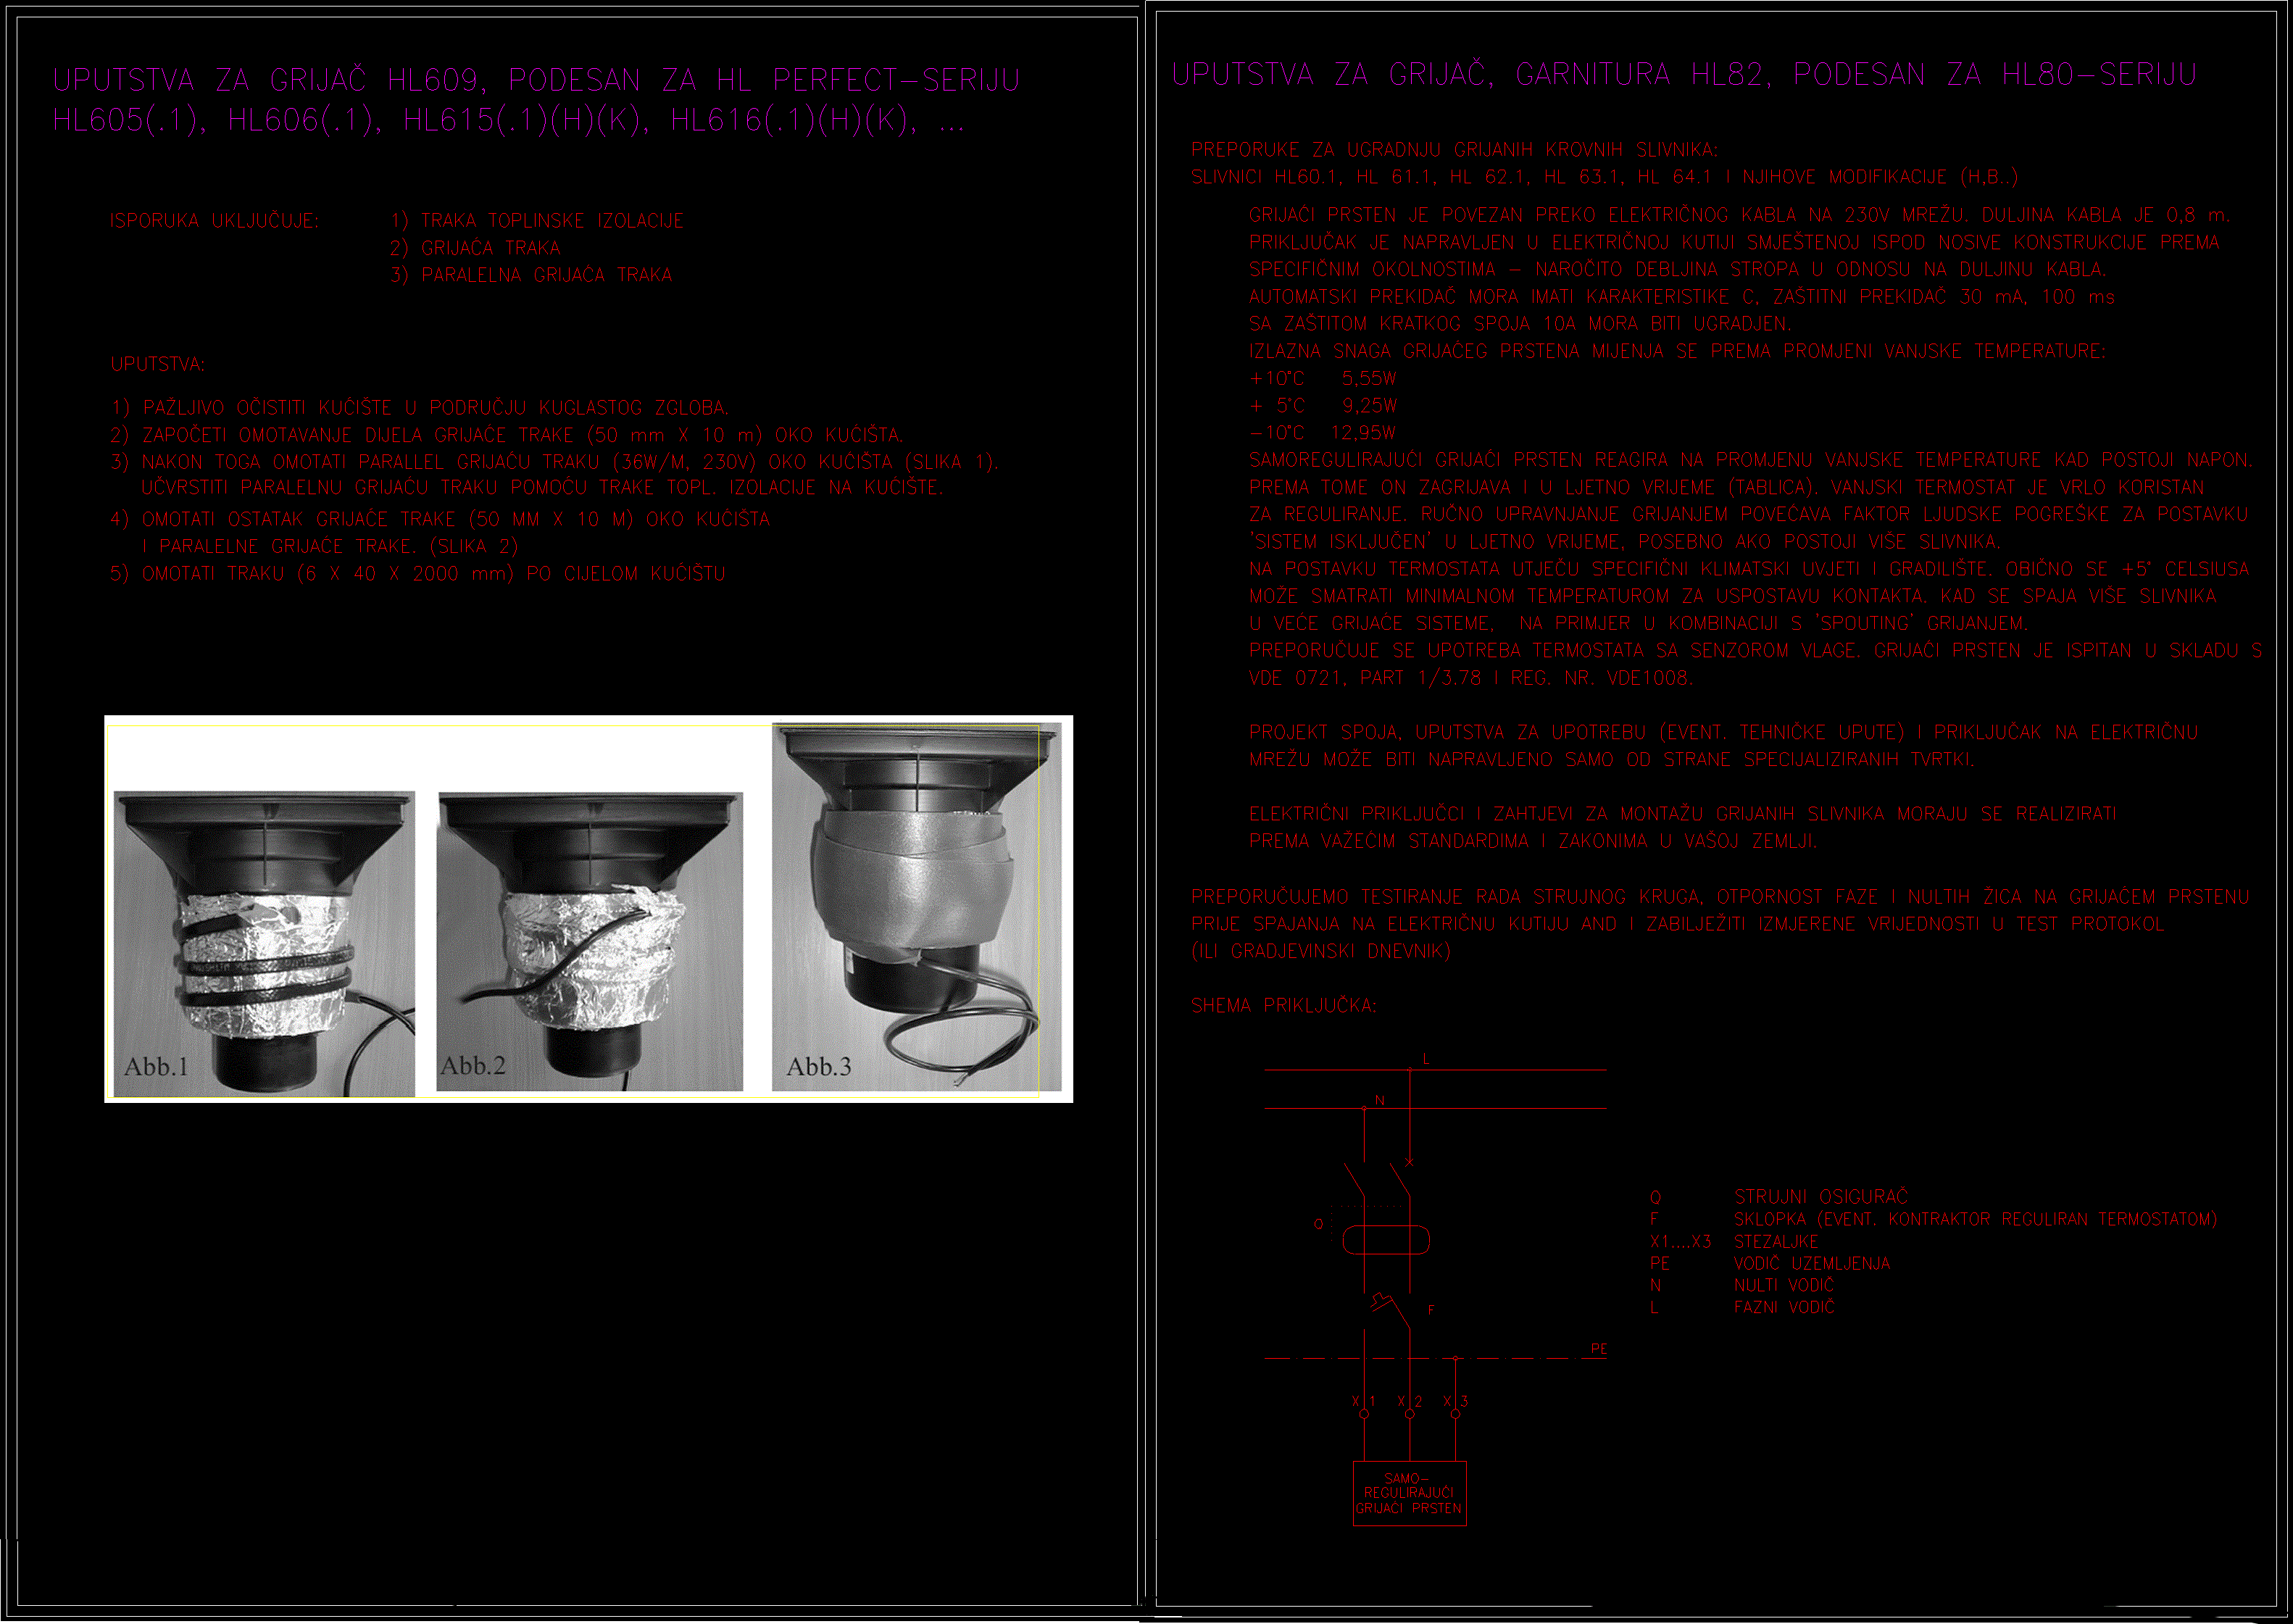Click the 'ISPORUKA UKLJUČUJE:' label
This screenshot has width=2293, height=1624.
[215, 221]
